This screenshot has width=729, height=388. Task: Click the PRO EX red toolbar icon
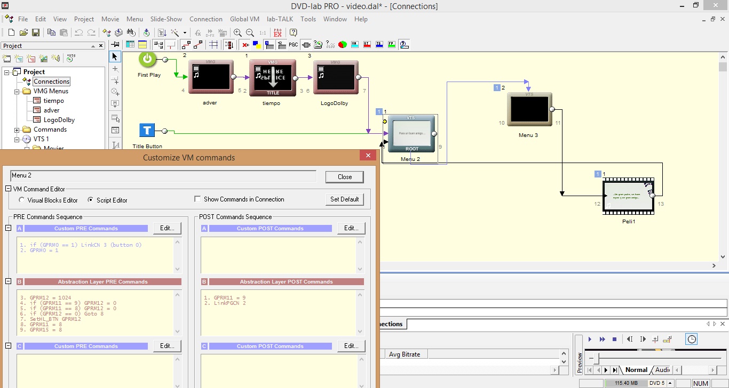(278, 33)
